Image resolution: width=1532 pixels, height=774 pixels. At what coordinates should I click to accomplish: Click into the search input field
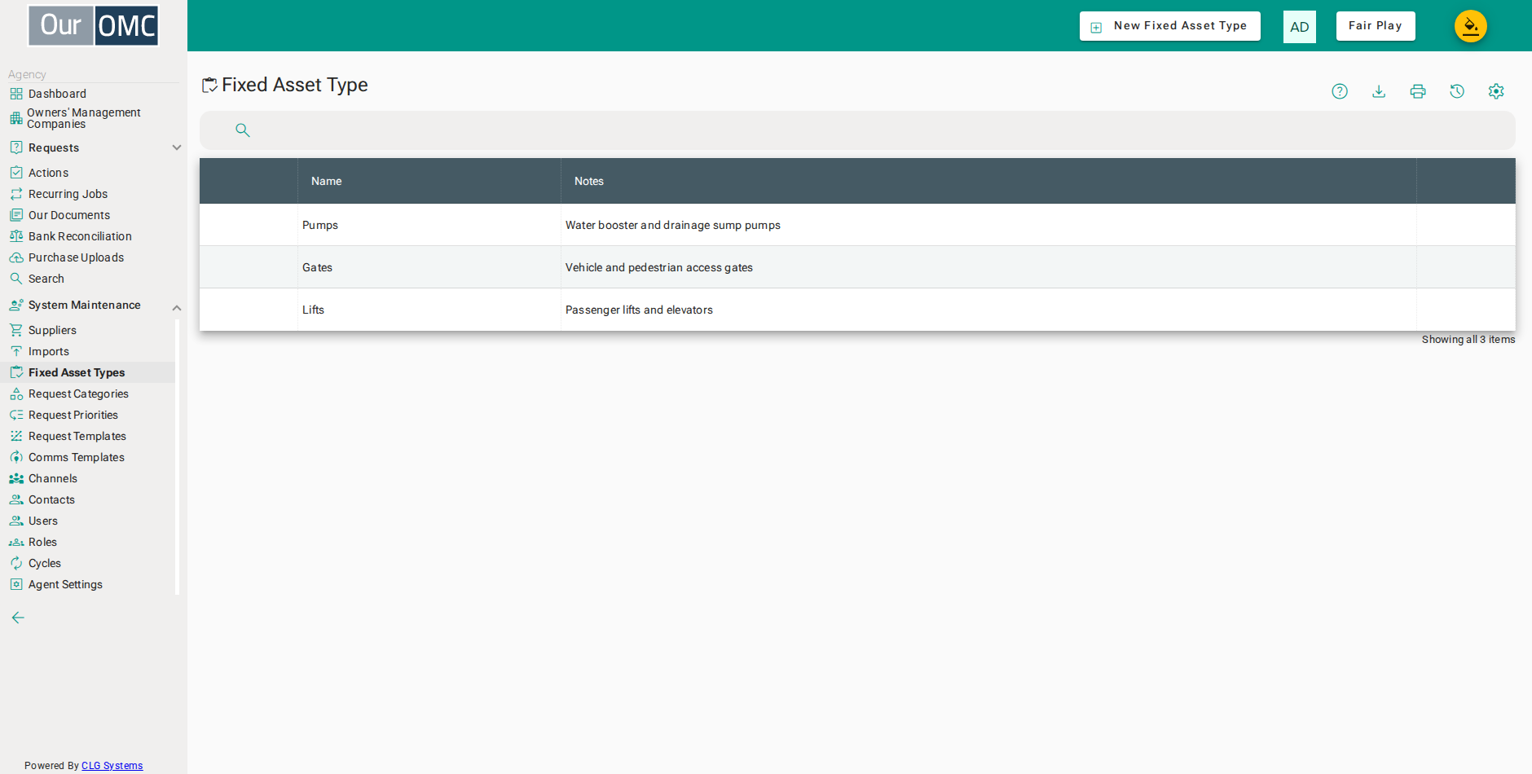tap(857, 130)
